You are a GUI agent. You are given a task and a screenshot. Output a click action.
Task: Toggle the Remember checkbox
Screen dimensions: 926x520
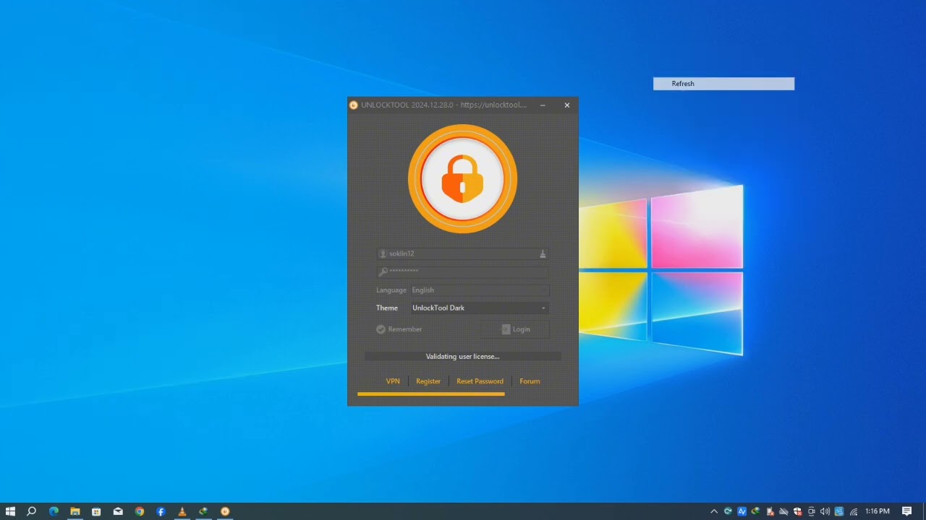point(381,329)
